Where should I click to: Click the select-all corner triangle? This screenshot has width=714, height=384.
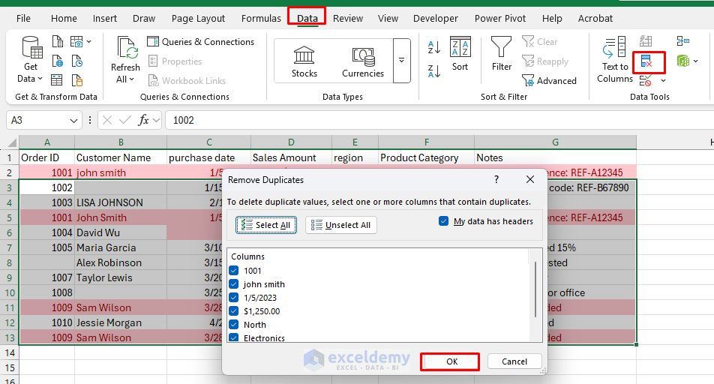pyautogui.click(x=12, y=142)
